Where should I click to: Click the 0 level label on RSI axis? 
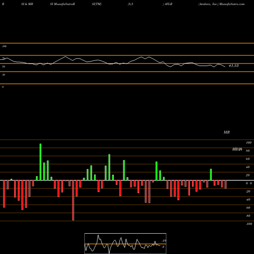point(3,87)
